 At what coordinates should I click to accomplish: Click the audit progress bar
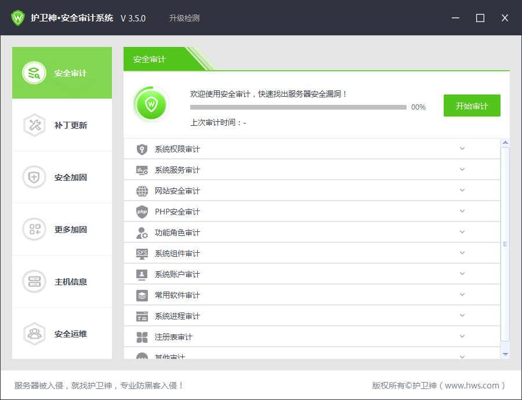pos(298,107)
